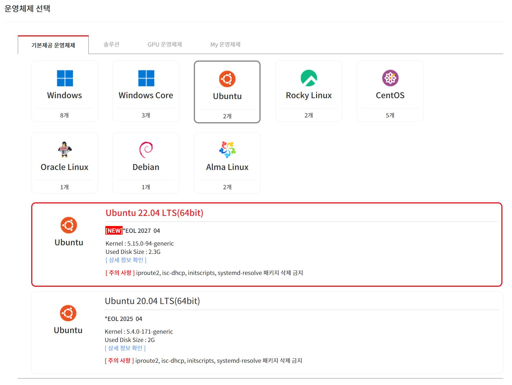Viewport: 512px width, 385px height.
Task: Click Kernel : 5.15.0-94-generic text
Action: [140, 244]
